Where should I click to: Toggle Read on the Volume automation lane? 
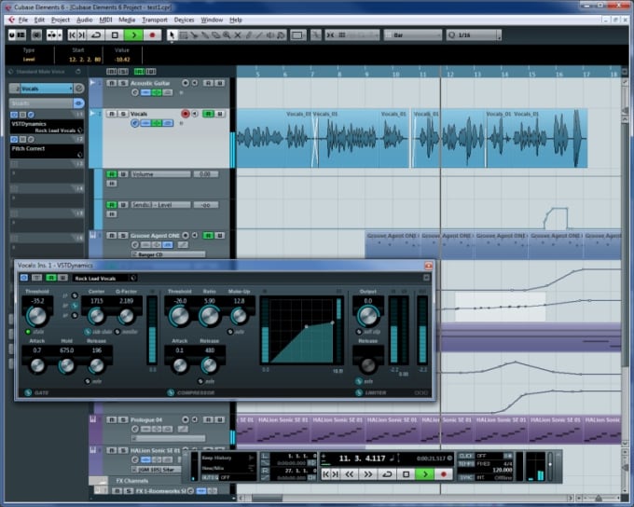point(112,174)
